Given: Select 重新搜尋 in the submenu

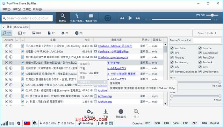Looking at the screenshot, I should pyautogui.click(x=142, y=83).
